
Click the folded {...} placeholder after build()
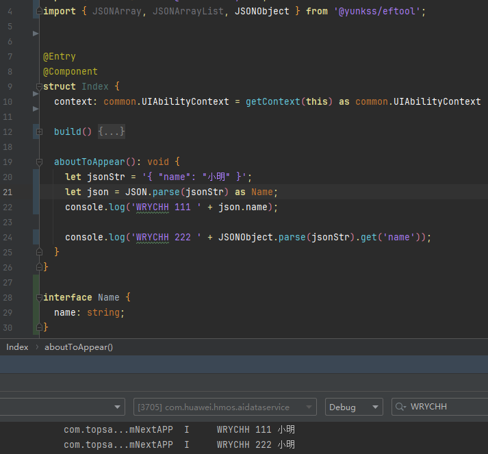(x=112, y=131)
